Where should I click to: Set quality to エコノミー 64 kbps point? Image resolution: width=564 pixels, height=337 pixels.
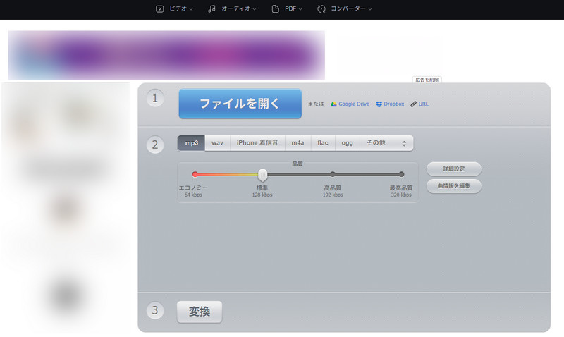(195, 174)
